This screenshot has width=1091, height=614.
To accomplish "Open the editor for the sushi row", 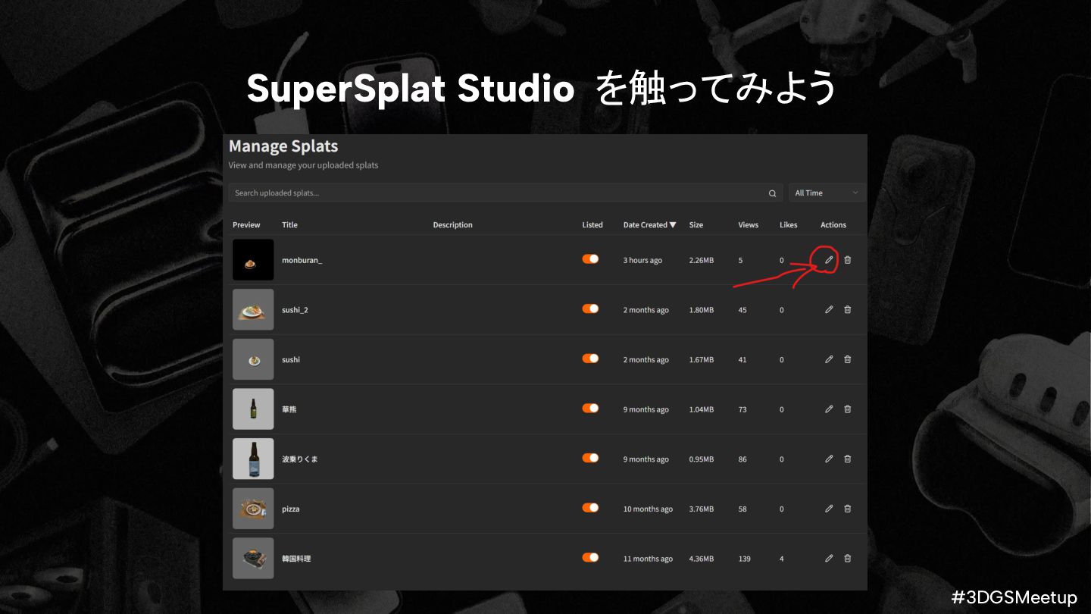I will 829,359.
